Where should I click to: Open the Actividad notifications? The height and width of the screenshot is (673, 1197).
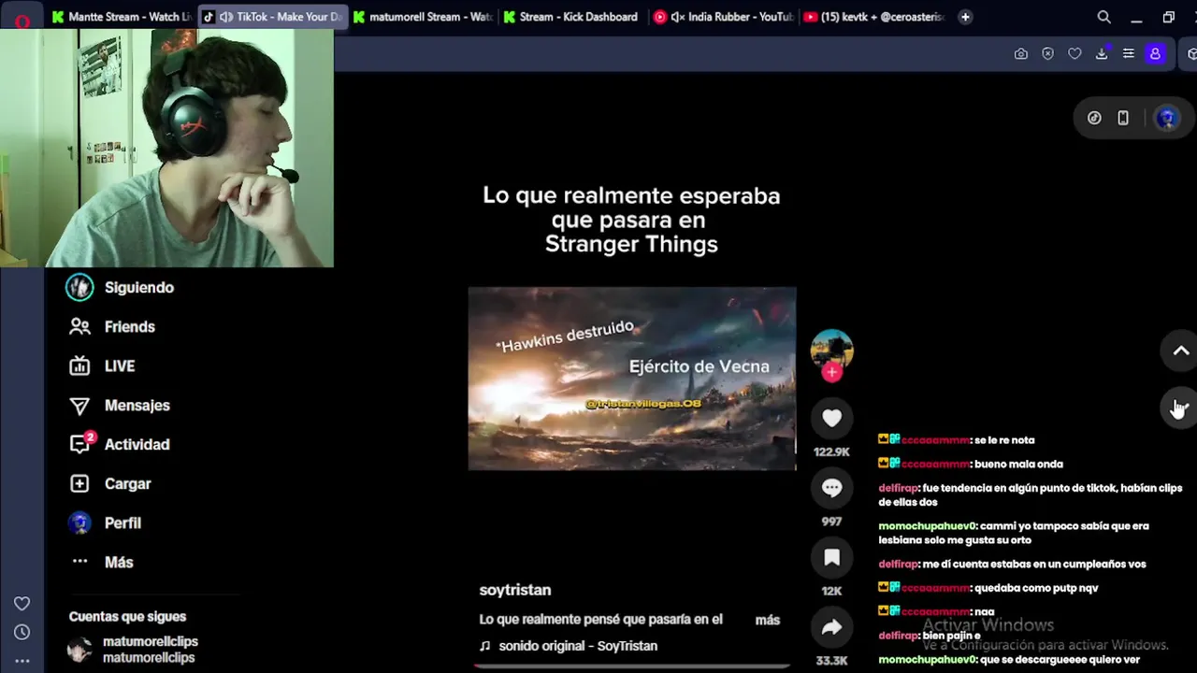click(x=119, y=444)
